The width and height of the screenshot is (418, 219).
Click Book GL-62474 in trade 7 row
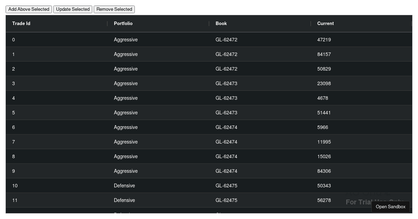point(226,142)
